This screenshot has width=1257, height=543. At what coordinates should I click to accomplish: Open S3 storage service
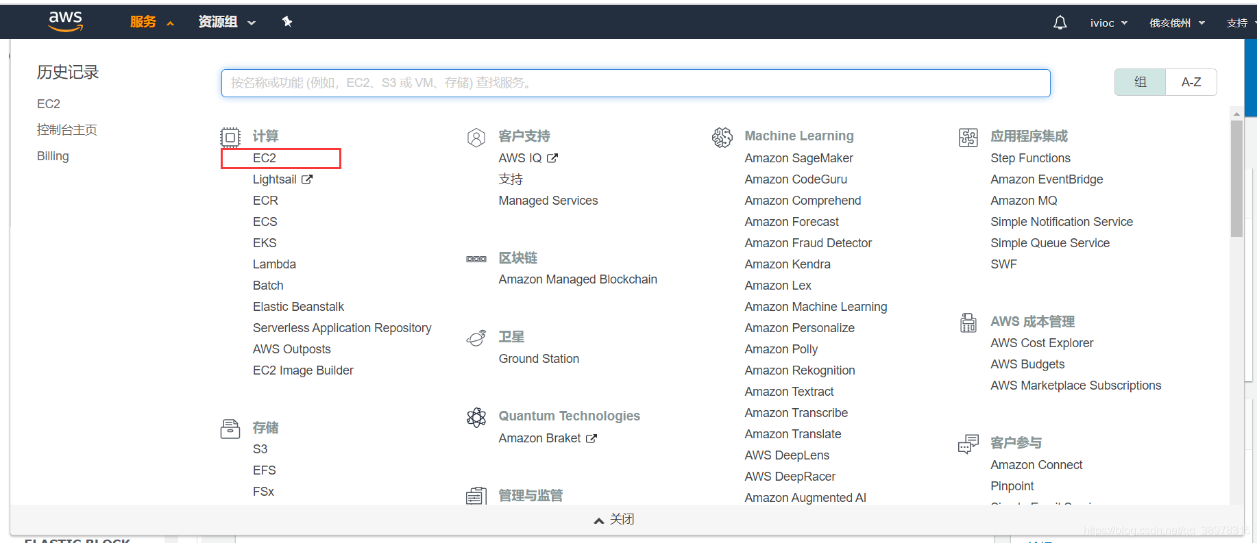coord(260,449)
